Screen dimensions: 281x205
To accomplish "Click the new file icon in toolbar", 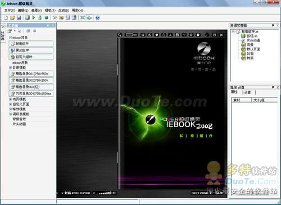I will [6, 18].
